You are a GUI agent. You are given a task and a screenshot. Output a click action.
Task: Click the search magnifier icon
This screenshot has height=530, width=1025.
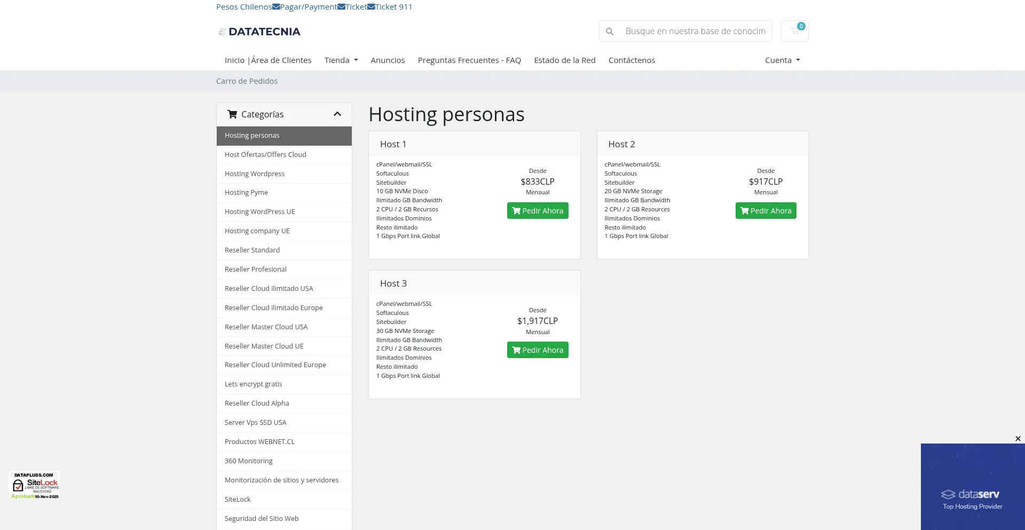coord(610,31)
